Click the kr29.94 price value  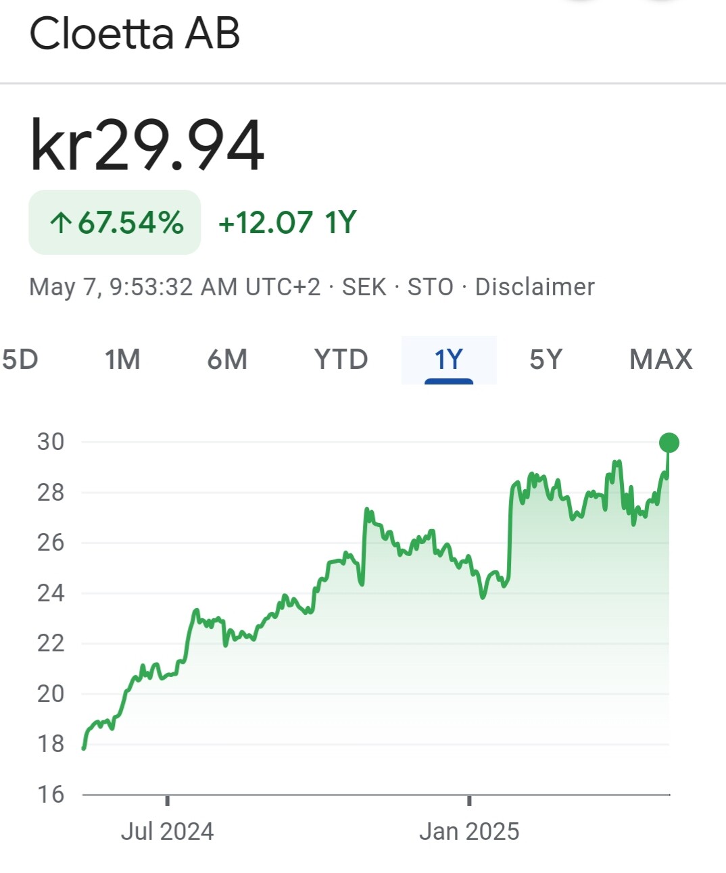coord(147,145)
